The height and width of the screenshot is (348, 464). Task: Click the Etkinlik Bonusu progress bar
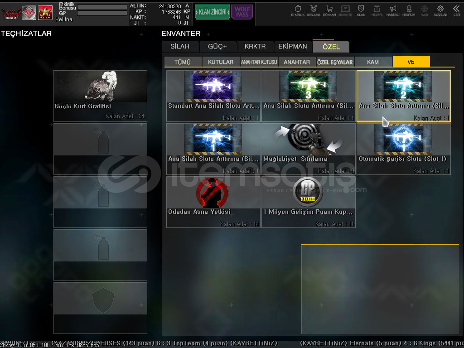102,7
